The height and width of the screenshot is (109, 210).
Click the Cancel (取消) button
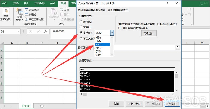point(116,104)
